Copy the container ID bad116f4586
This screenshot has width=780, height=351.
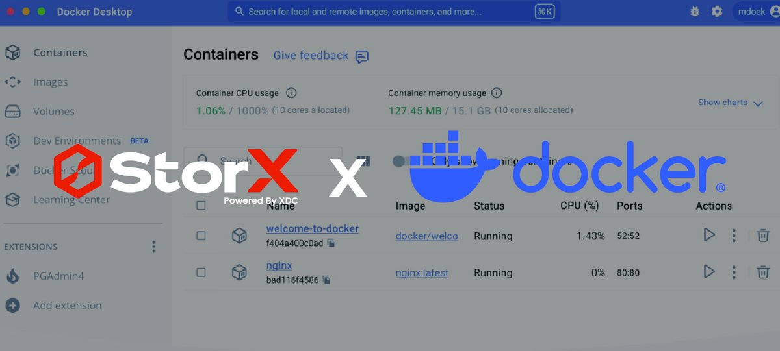pos(326,280)
